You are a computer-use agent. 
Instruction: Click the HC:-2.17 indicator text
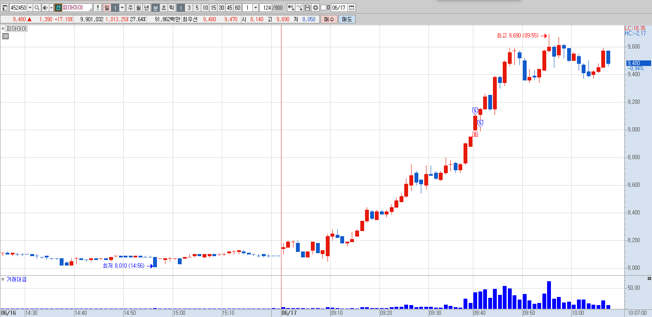point(635,33)
